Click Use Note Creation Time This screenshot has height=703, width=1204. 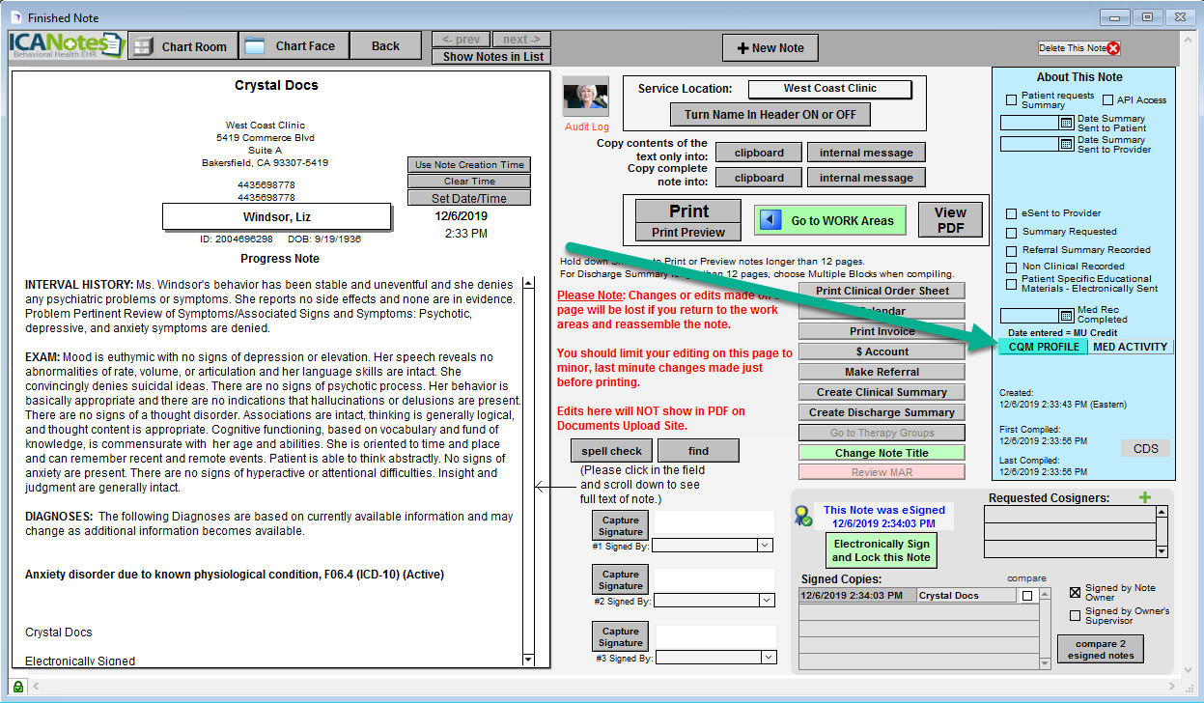[469, 165]
